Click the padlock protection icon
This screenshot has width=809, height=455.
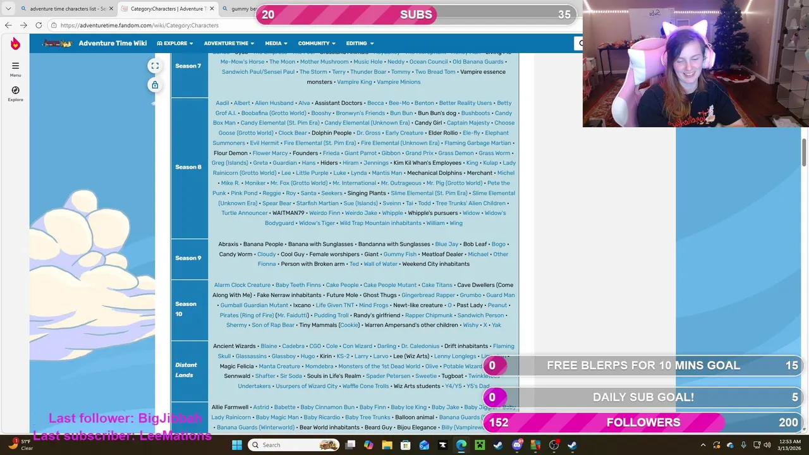click(x=155, y=85)
